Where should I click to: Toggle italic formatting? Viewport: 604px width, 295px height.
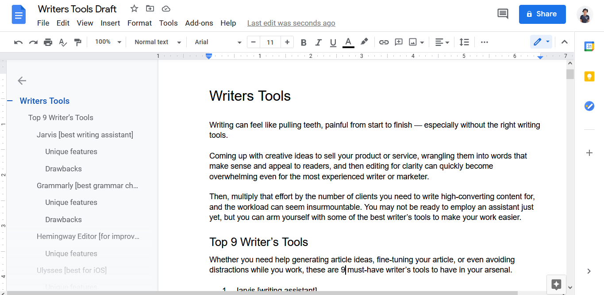318,42
